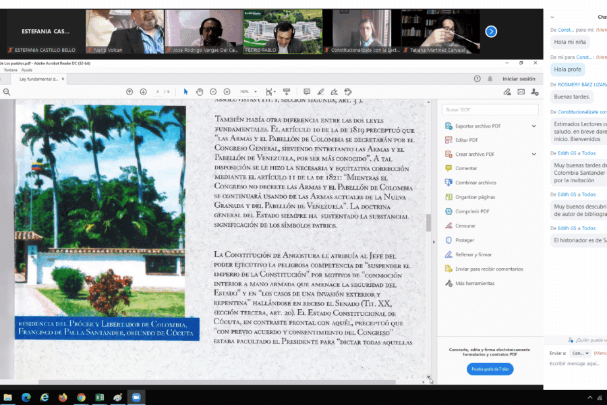Click the zoom in plus icon
This screenshot has height=405, width=607.
point(227,92)
